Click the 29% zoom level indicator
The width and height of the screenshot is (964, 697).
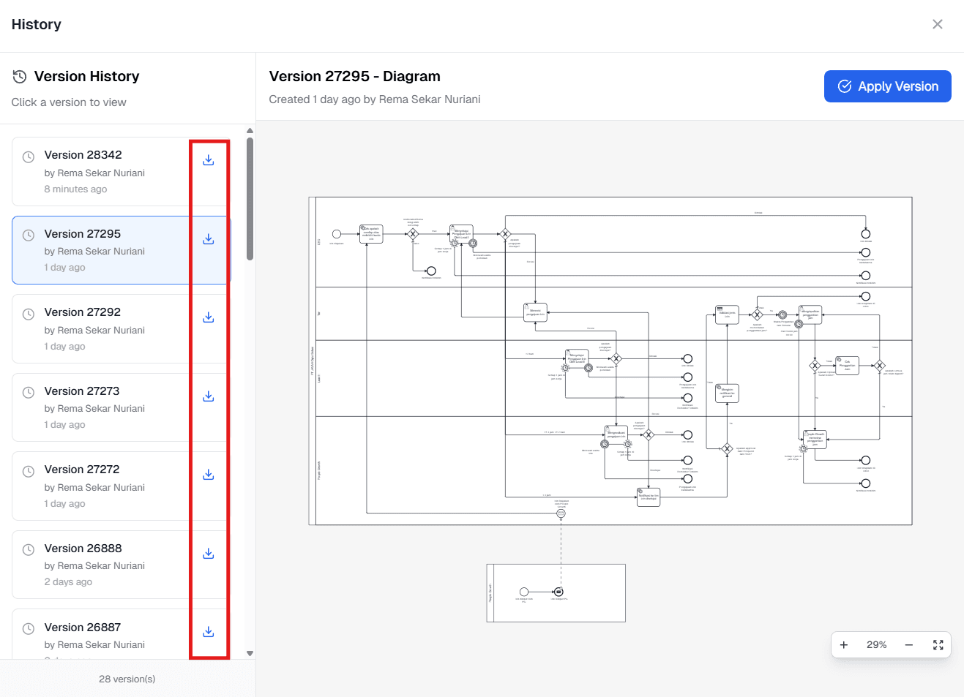pos(876,644)
